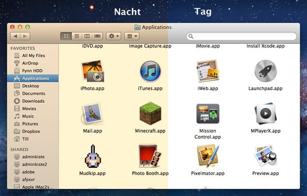Open Till home folder in sidebar
The height and width of the screenshot is (196, 307).
[x=33, y=139]
